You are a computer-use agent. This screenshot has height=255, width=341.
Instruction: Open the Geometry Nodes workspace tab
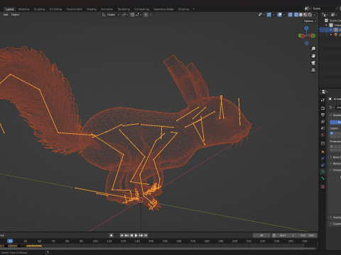coord(163,9)
